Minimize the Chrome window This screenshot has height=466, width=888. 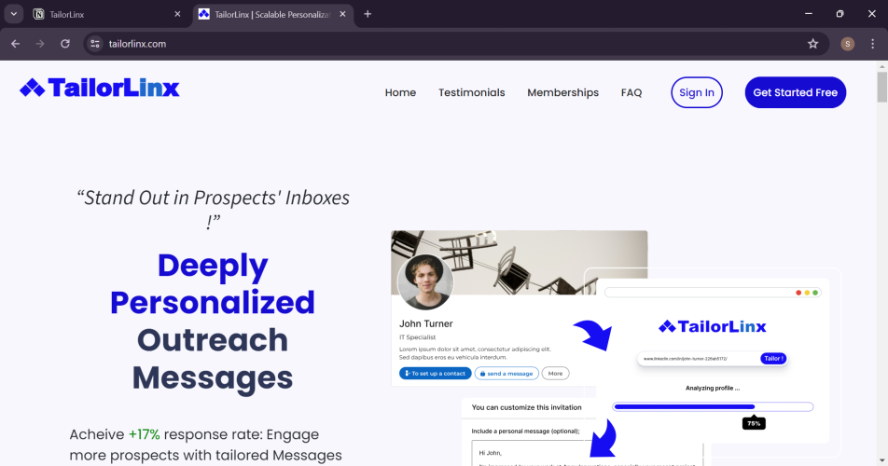pyautogui.click(x=808, y=14)
